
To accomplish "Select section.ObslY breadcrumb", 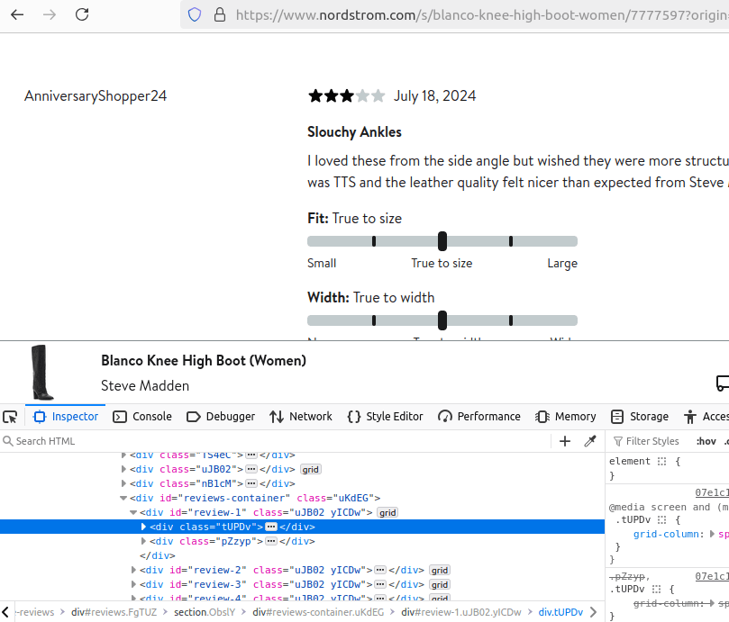I will pyautogui.click(x=205, y=612).
